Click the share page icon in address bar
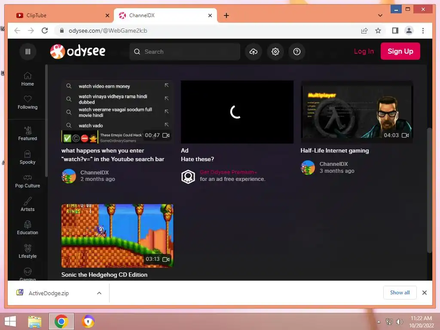The image size is (440, 330). [364, 31]
